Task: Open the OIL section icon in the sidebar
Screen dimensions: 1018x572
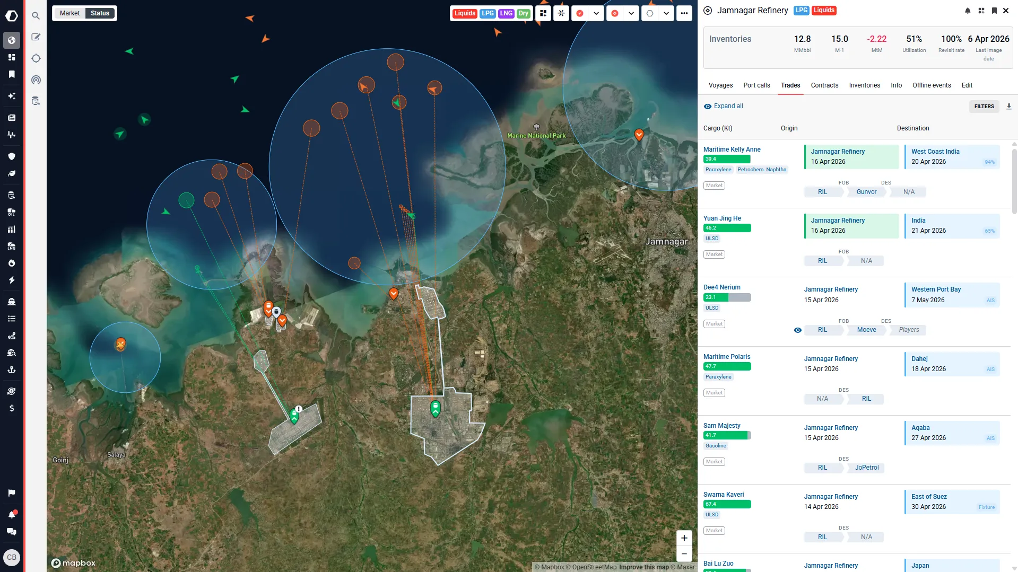Action: tap(12, 212)
